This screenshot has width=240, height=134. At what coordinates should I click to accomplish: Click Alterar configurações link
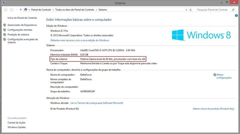pyautogui.click(x=224, y=76)
